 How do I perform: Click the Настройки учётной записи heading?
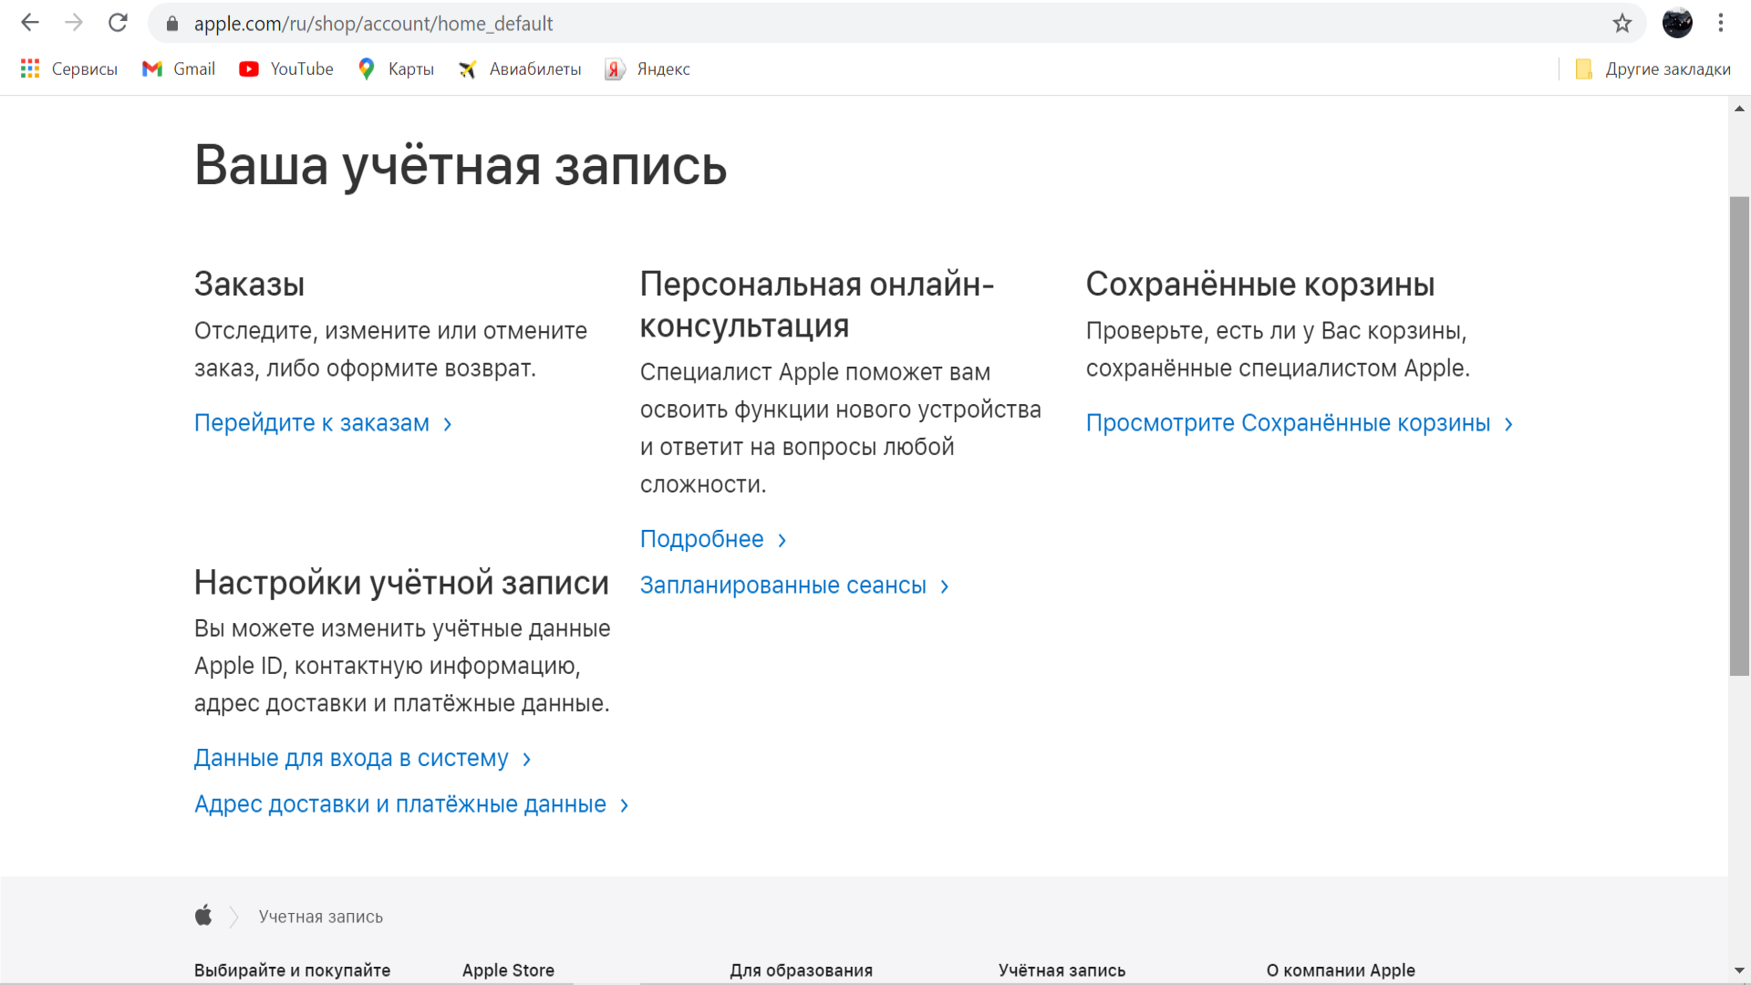tap(401, 583)
